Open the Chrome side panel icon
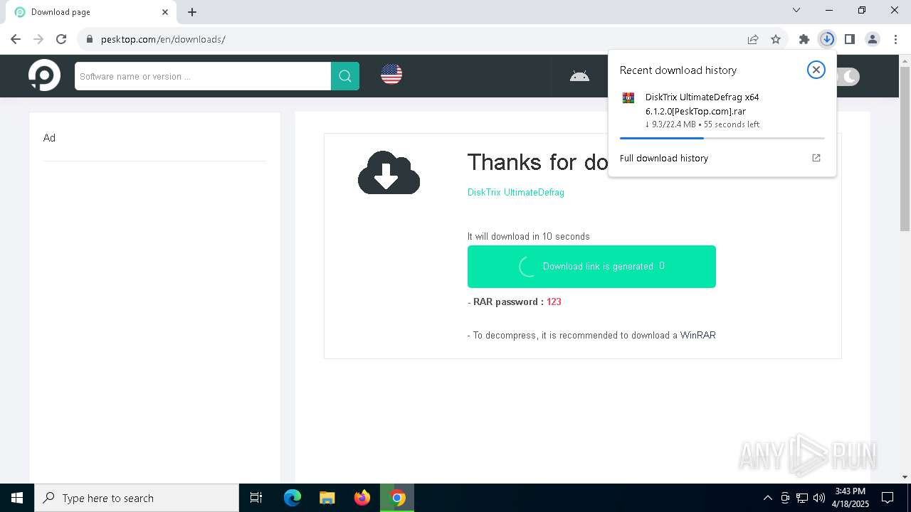 850,39
